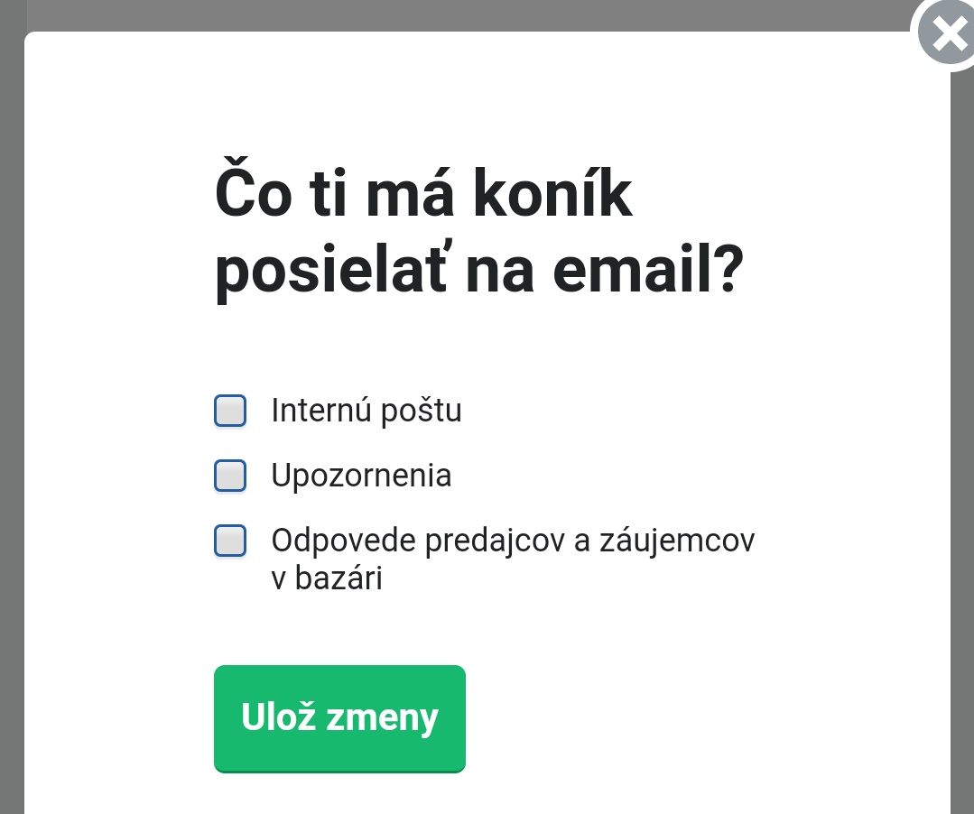The width and height of the screenshot is (974, 814).
Task: Click the Ulož zmeny button
Action: coord(339,718)
